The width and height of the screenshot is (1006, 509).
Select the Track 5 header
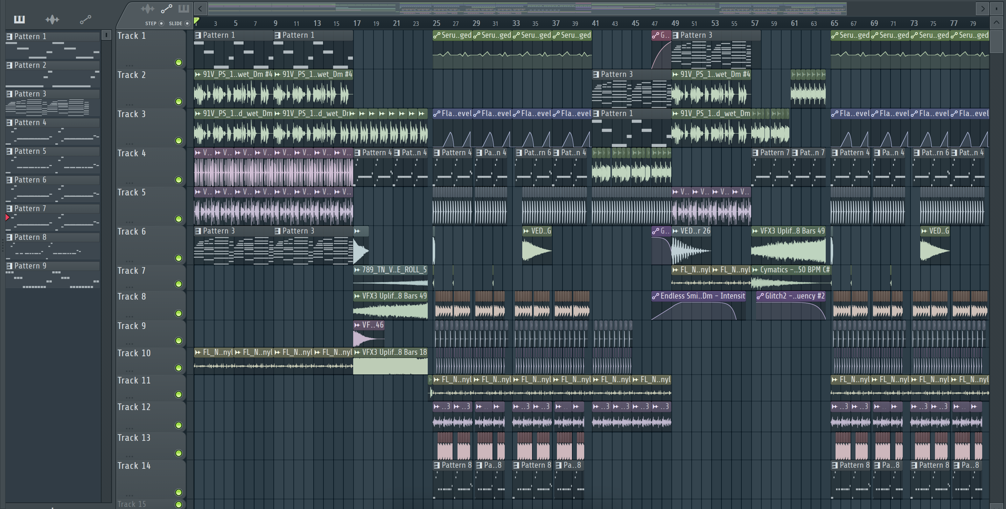[x=151, y=206]
